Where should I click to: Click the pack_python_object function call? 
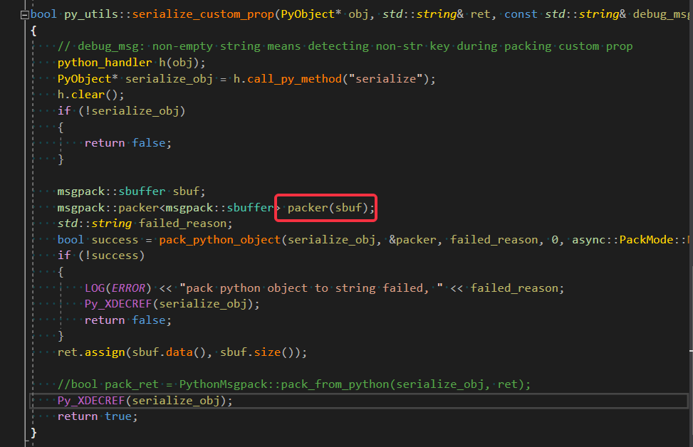[x=219, y=240]
